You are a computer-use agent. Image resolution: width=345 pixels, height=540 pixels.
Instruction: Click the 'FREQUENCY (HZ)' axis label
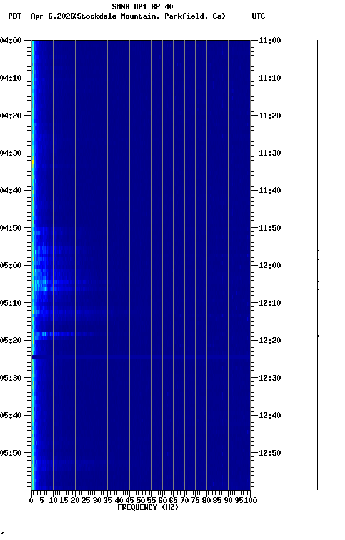148,507
